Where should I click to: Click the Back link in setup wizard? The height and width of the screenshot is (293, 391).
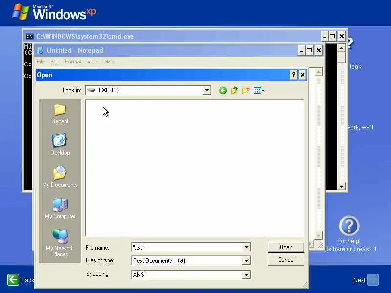coord(27,280)
